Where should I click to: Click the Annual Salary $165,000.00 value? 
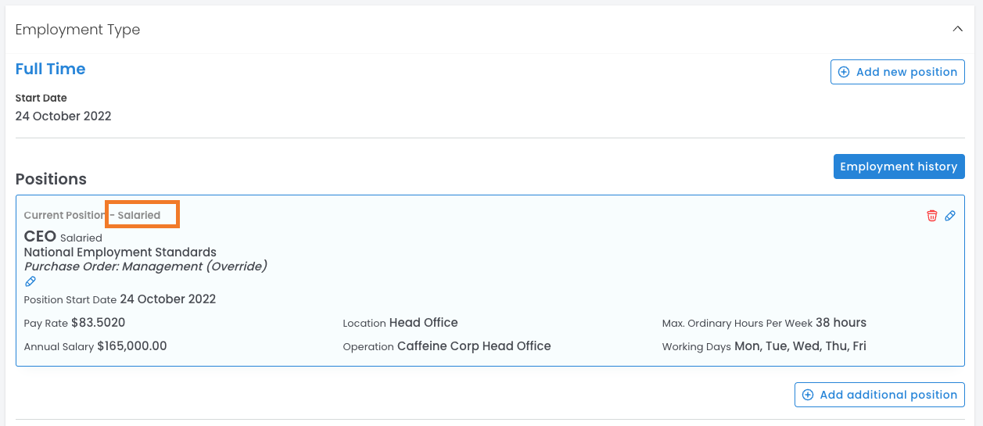pos(131,346)
